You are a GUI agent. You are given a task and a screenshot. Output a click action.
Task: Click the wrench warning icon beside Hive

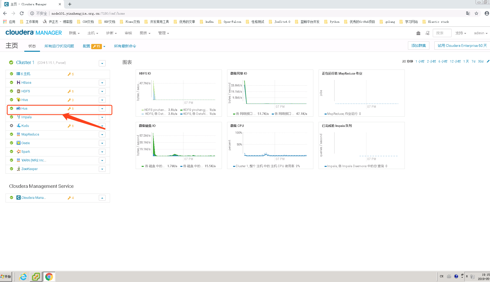(x=70, y=100)
